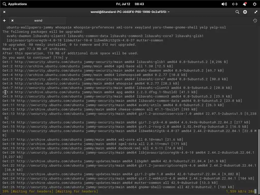
Task: Click 'The following packages will be upgraded' line
Action: 43,32
